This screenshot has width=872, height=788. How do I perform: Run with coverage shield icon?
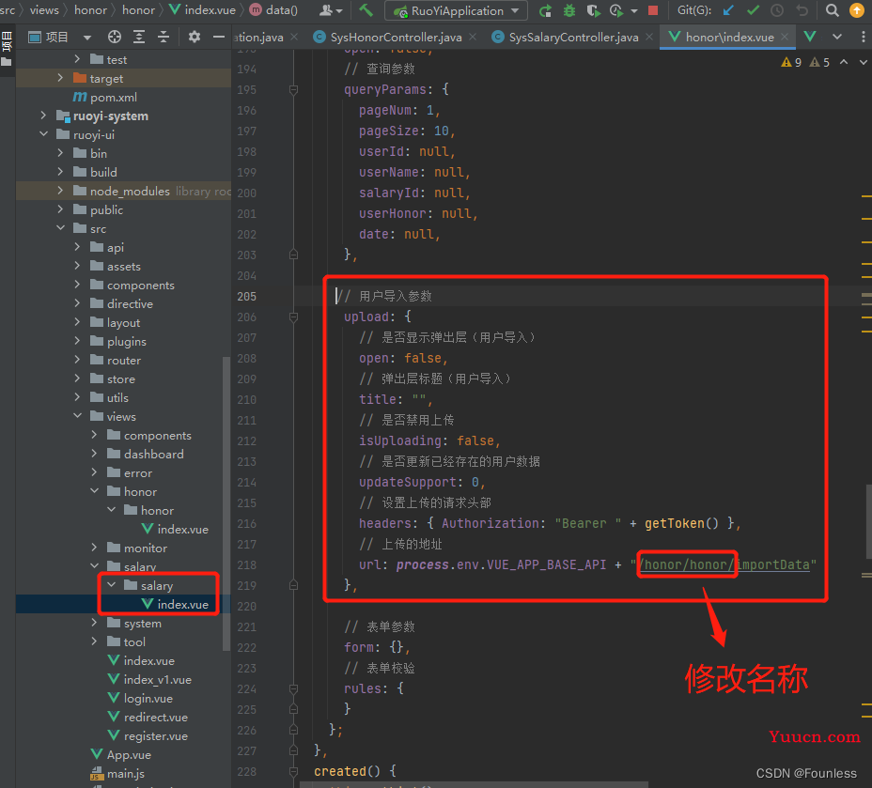593,10
